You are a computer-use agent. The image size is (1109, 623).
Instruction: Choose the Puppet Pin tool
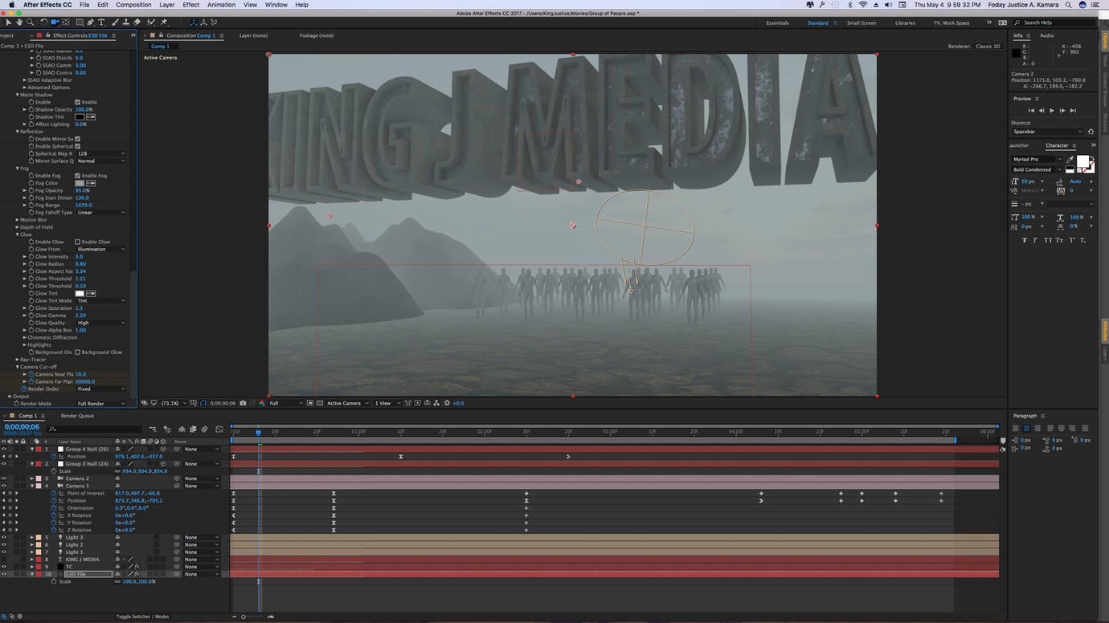point(164,22)
